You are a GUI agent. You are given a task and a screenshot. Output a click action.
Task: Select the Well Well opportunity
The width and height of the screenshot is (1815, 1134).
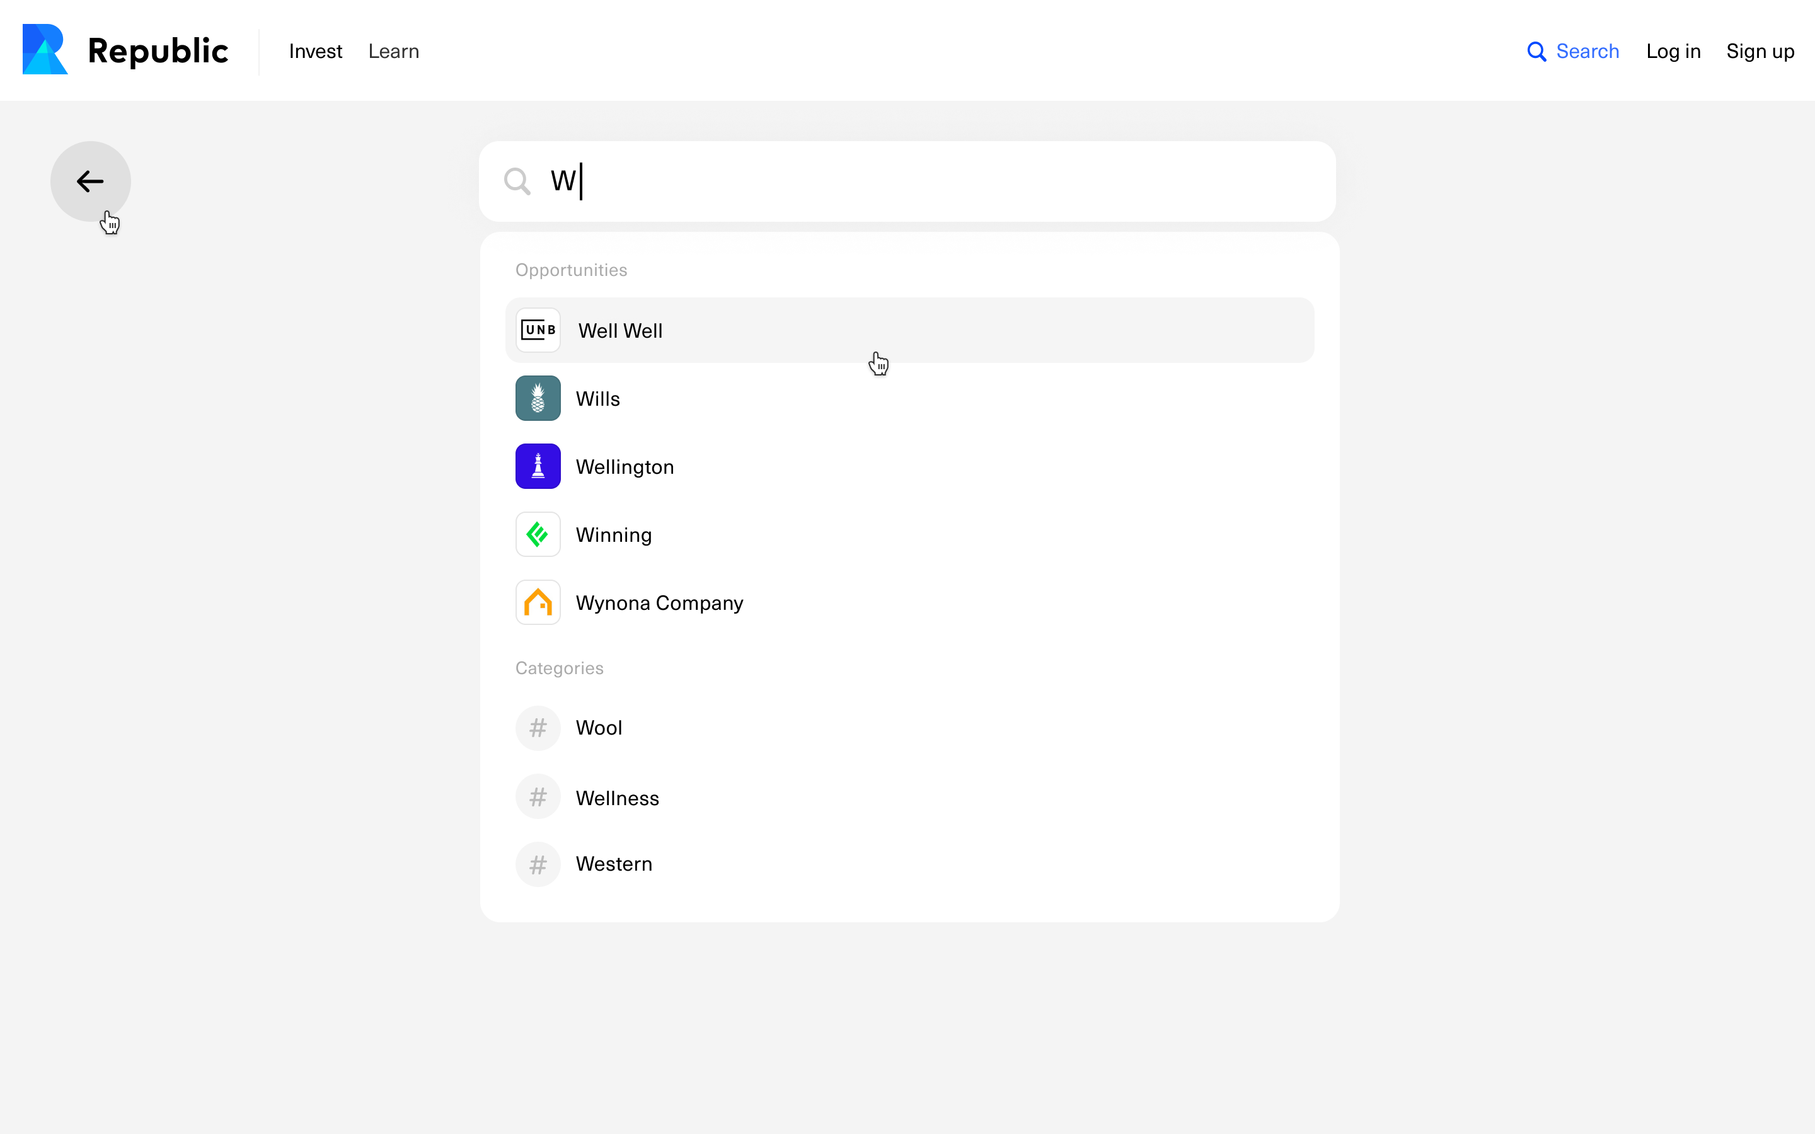click(x=910, y=330)
